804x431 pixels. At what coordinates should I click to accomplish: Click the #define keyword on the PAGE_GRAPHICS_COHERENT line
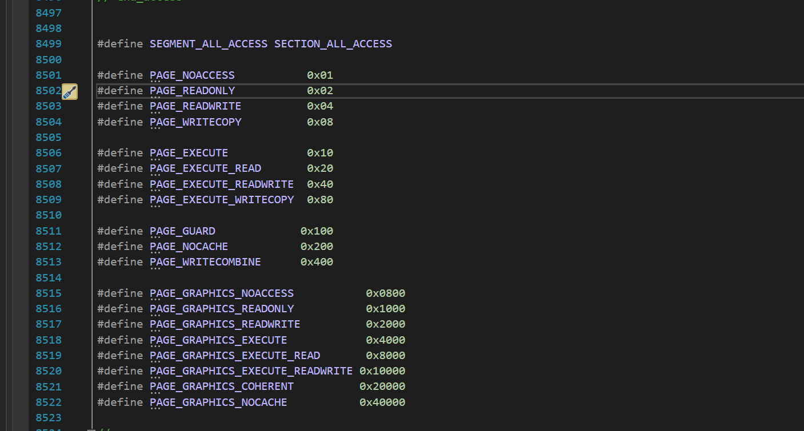coord(120,386)
